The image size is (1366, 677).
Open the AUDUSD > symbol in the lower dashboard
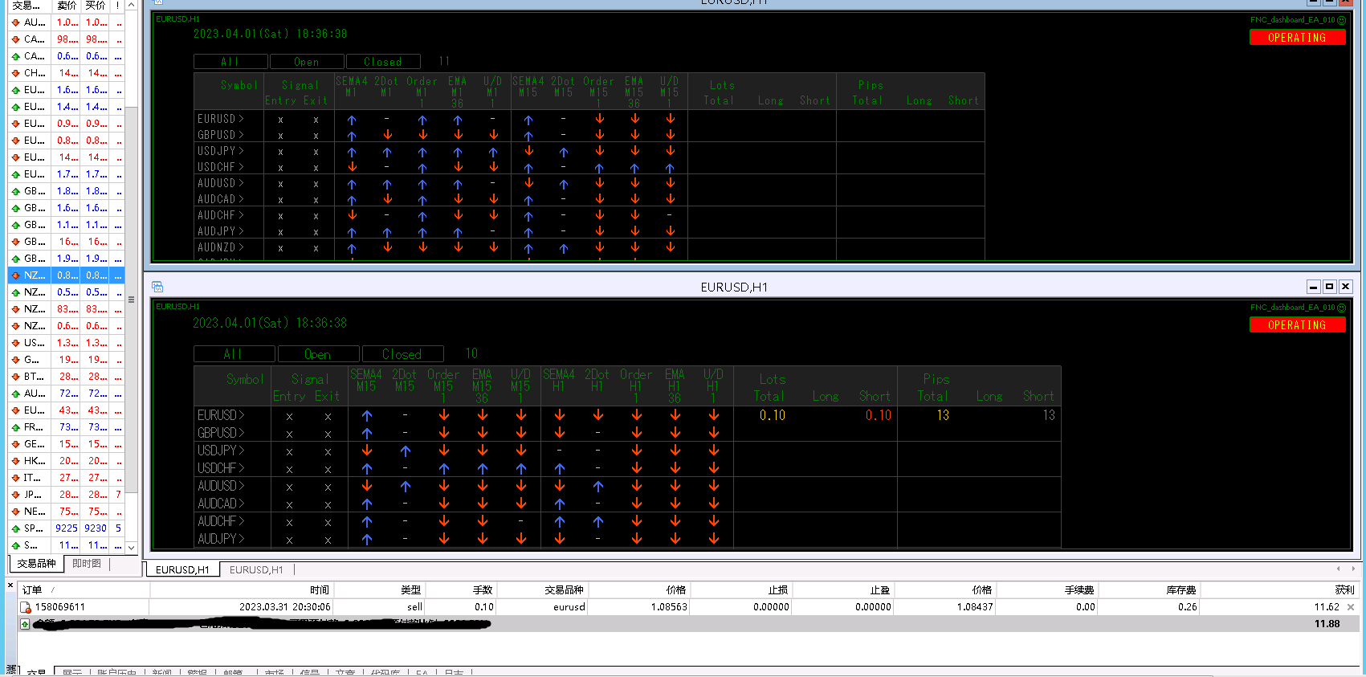tap(221, 486)
